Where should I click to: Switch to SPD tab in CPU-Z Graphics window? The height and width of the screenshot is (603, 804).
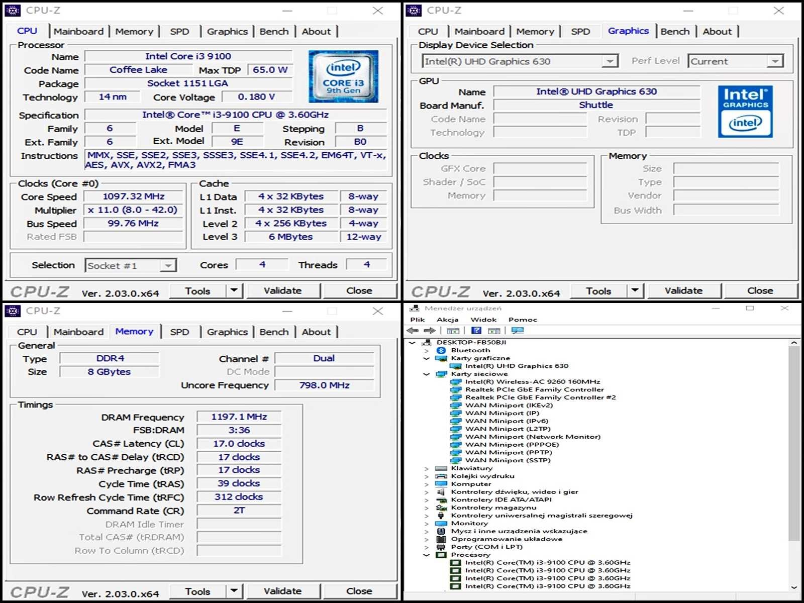point(580,31)
